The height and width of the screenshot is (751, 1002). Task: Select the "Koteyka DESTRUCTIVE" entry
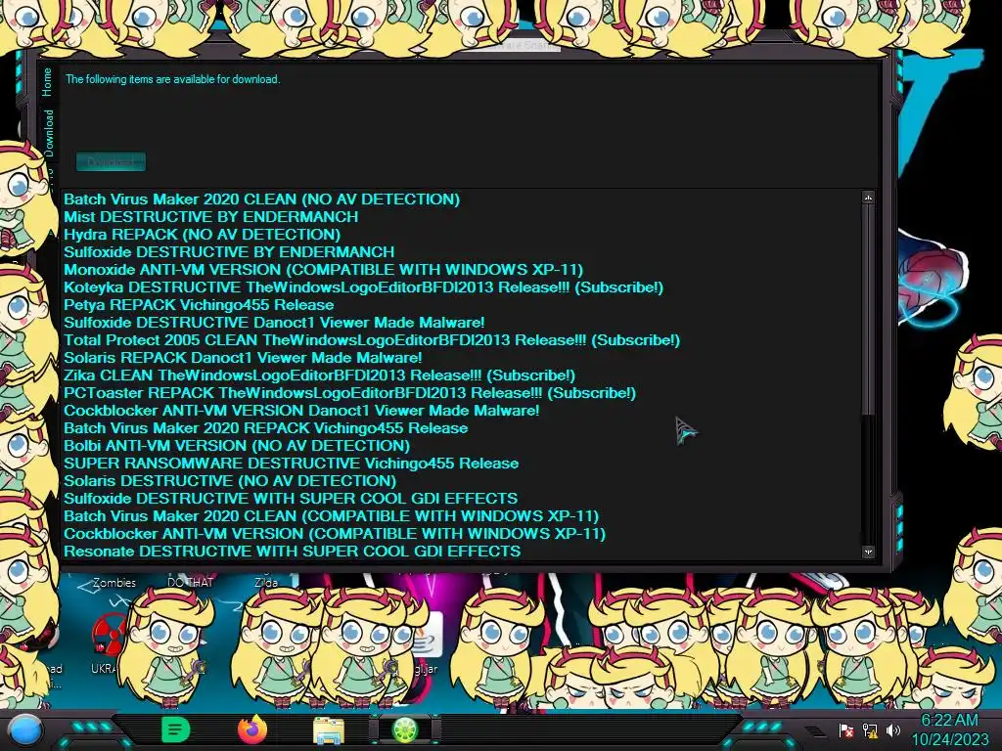(363, 287)
